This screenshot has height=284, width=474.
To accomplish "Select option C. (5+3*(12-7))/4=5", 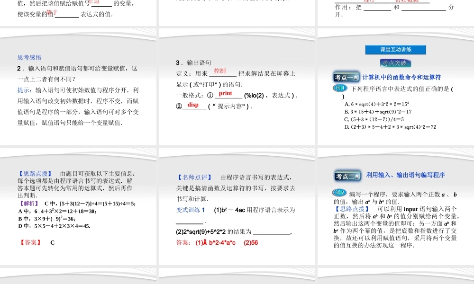I will click(374, 119).
